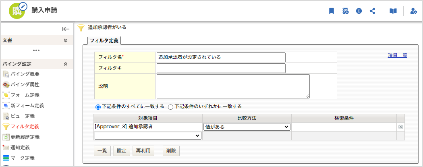The width and height of the screenshot is (423, 167).
Task: Click the フィルタ定義 funnel icon in sidebar
Action: (x=6, y=127)
